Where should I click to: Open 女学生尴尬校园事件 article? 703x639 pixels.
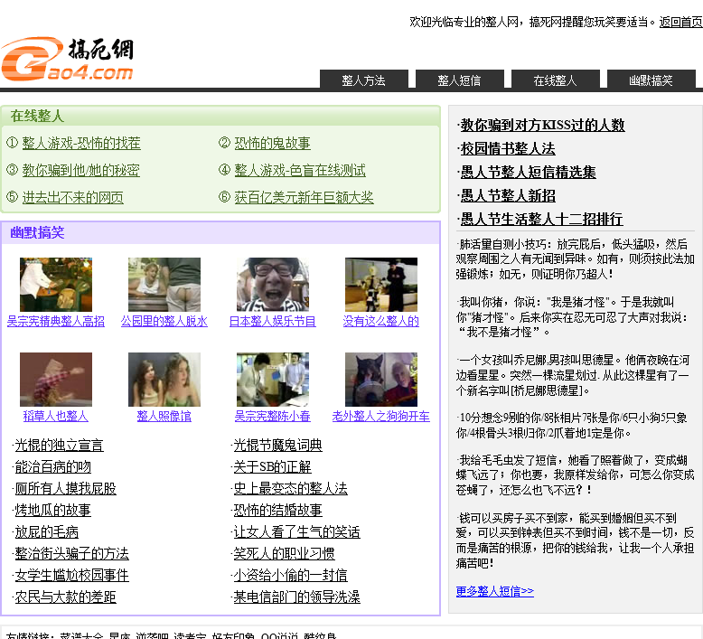(x=71, y=575)
